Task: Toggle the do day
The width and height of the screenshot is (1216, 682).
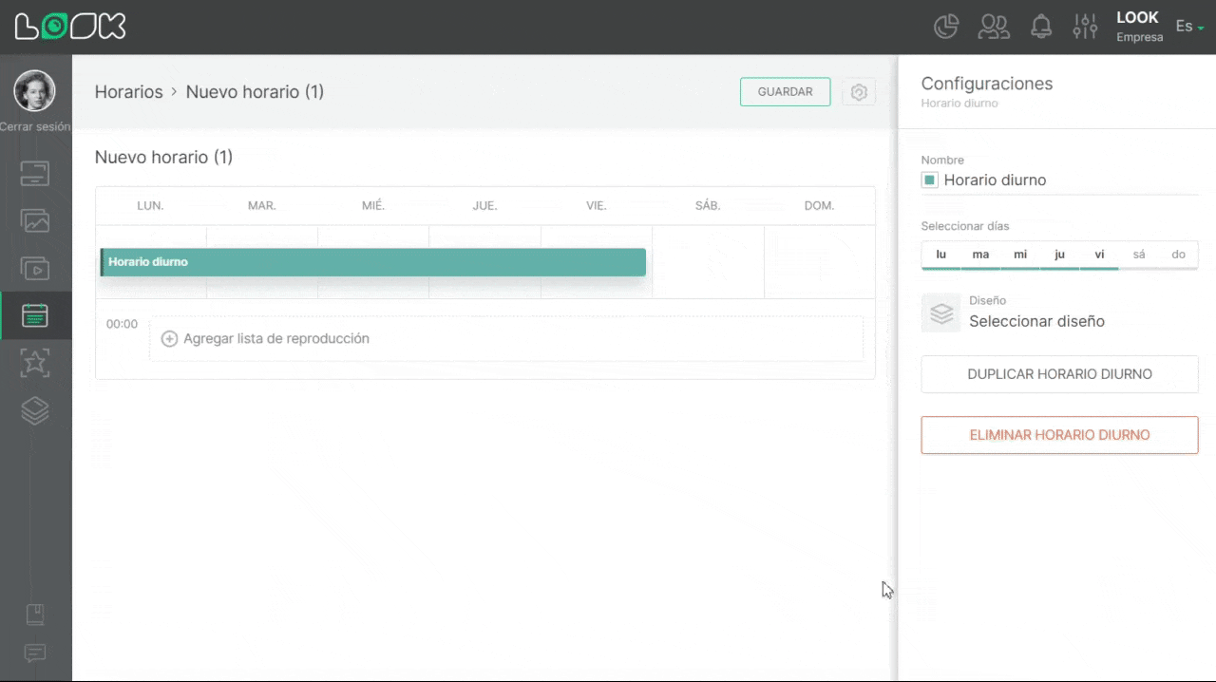Action: pos(1178,255)
